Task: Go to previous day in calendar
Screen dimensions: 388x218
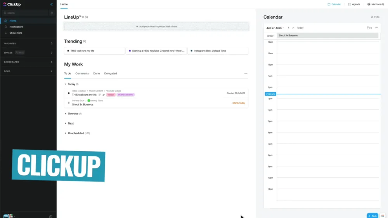Action: point(289,28)
